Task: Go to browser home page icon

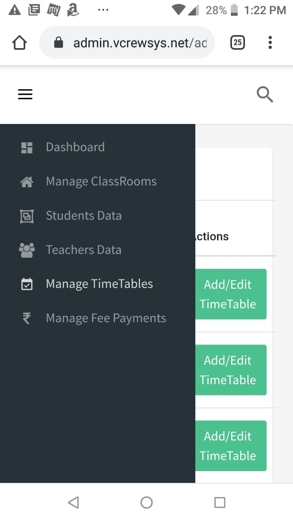Action: pyautogui.click(x=20, y=42)
